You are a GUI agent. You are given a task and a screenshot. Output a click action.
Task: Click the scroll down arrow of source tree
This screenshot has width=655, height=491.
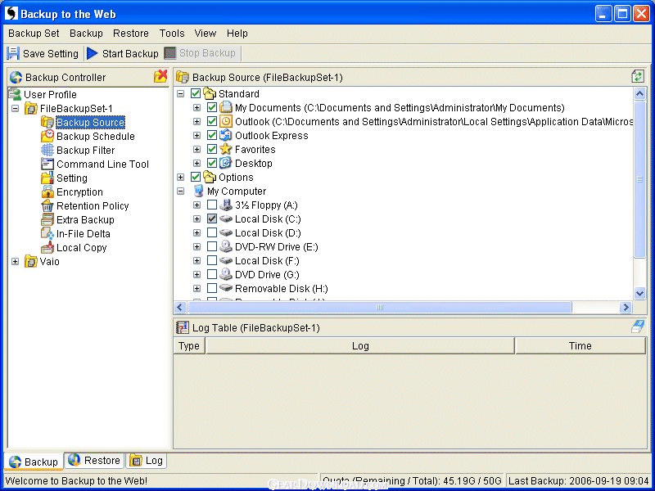pyautogui.click(x=639, y=294)
